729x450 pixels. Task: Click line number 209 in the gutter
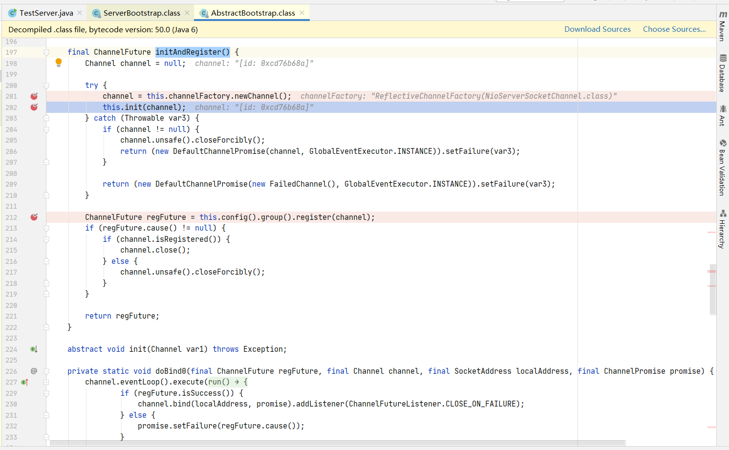pyautogui.click(x=11, y=184)
